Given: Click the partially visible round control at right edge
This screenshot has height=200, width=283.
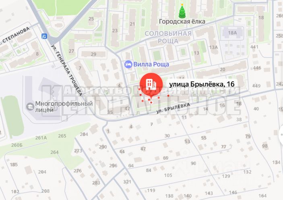Looking at the screenshot, I should point(281,134).
